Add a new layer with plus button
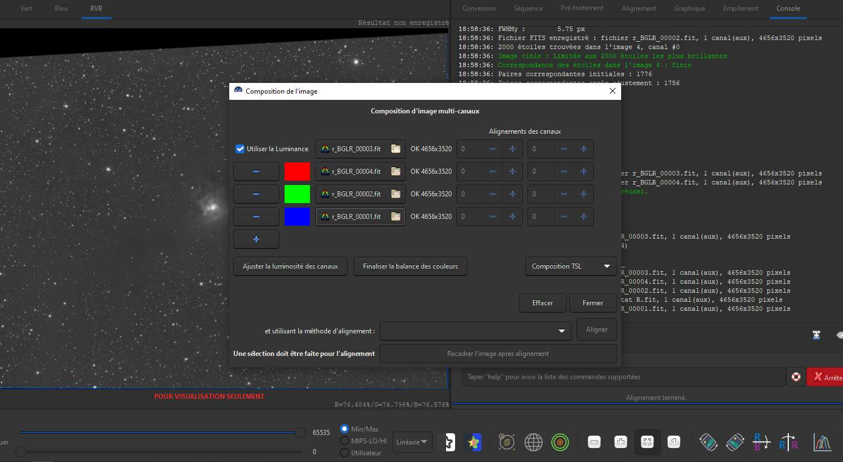Image resolution: width=843 pixels, height=462 pixels. 256,239
